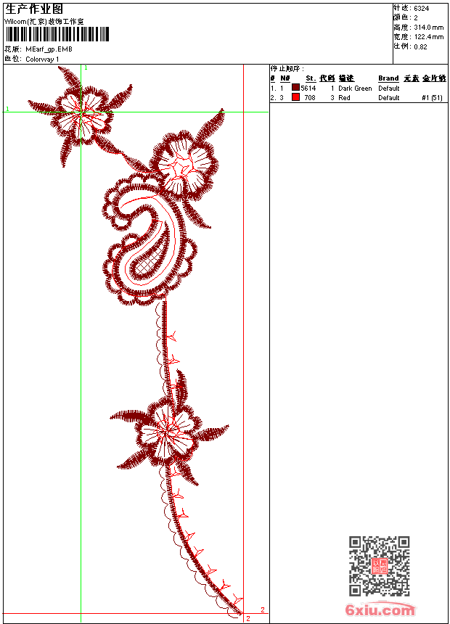This screenshot has width=450, height=624.
Task: Click the QR code image
Action: click(380, 566)
